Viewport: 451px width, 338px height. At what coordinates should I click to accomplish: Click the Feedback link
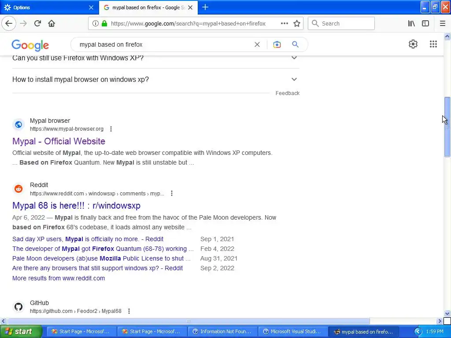[287, 93]
